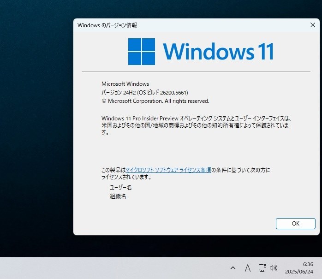The width and height of the screenshot is (322, 279).
Task: Click the OK button
Action: tap(296, 224)
